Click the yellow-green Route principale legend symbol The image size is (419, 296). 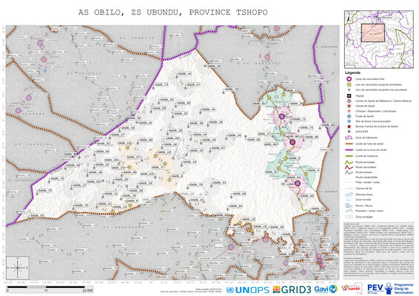(x=349, y=162)
